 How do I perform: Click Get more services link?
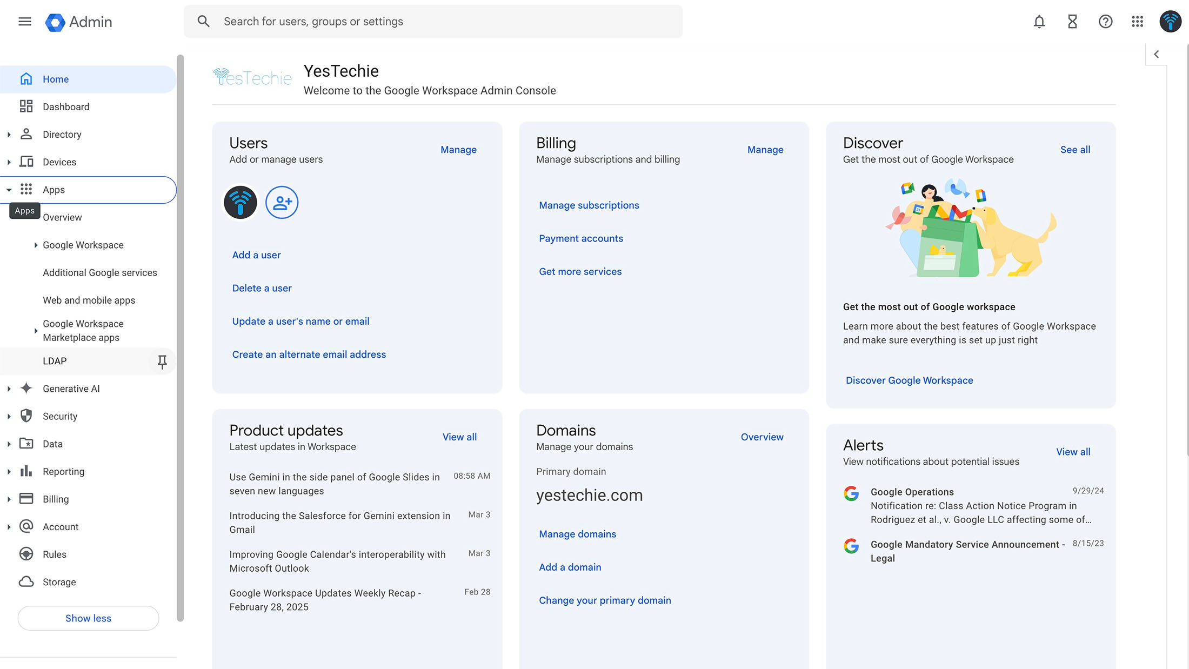tap(580, 272)
